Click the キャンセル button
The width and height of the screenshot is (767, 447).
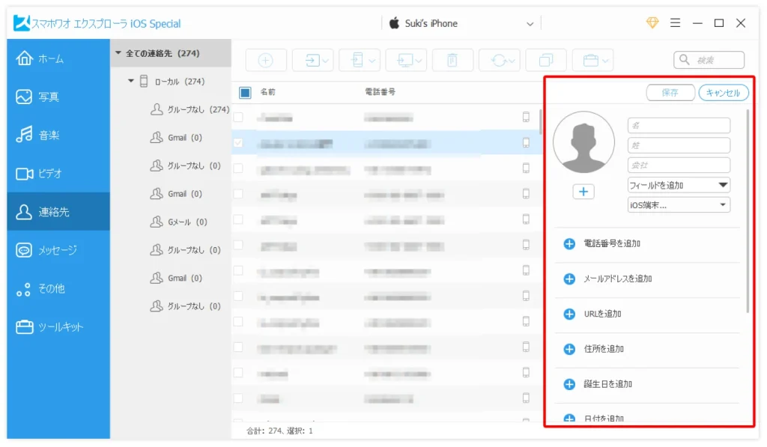723,93
